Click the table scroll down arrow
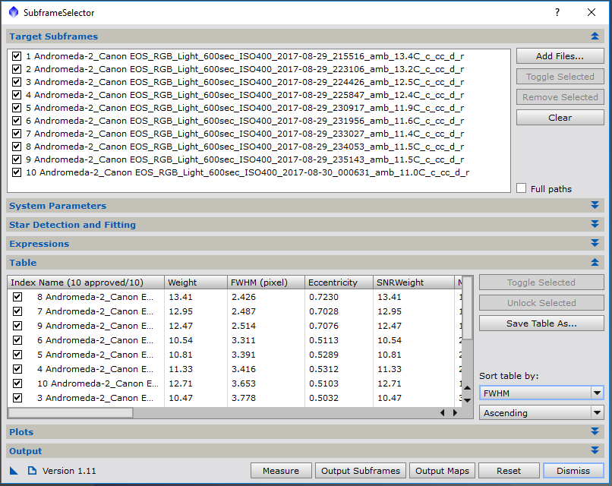Viewport: 612px width, 486px height. point(467,400)
